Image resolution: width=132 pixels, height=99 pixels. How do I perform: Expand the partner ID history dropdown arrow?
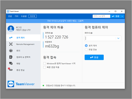(x=118, y=38)
